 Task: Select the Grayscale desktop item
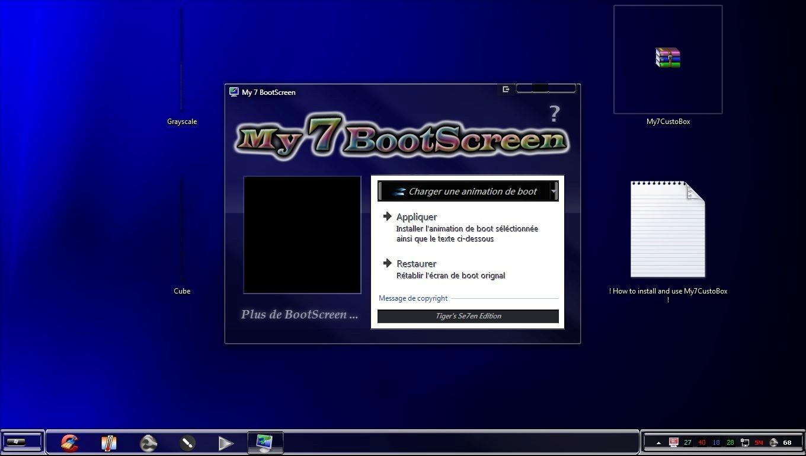tap(182, 122)
